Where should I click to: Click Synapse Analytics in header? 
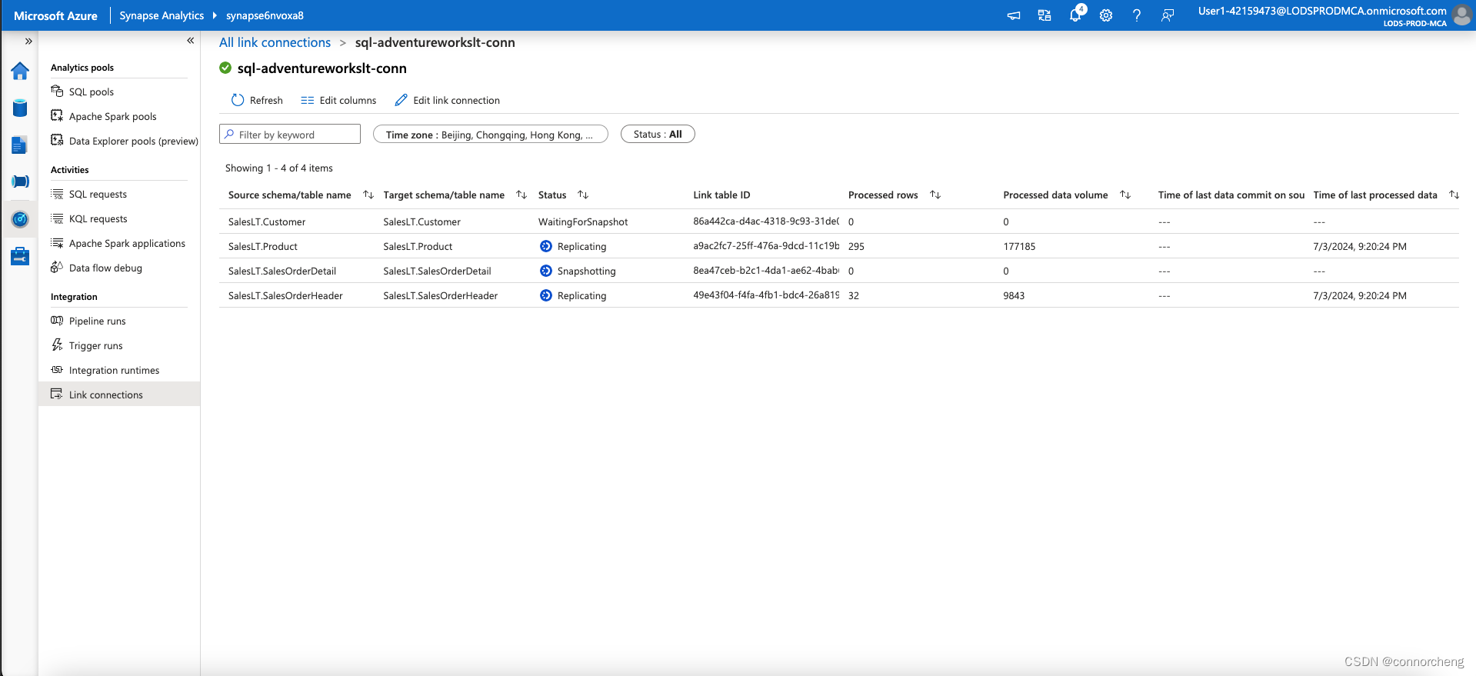click(x=162, y=15)
